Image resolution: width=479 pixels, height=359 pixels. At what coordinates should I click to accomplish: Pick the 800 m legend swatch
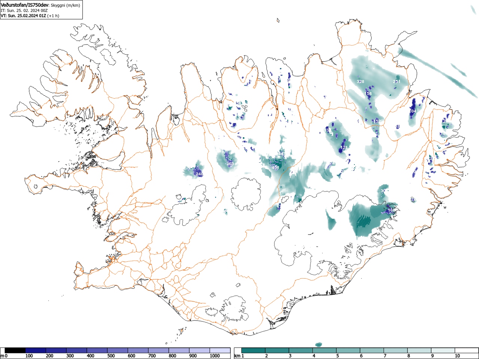[x=179, y=350]
